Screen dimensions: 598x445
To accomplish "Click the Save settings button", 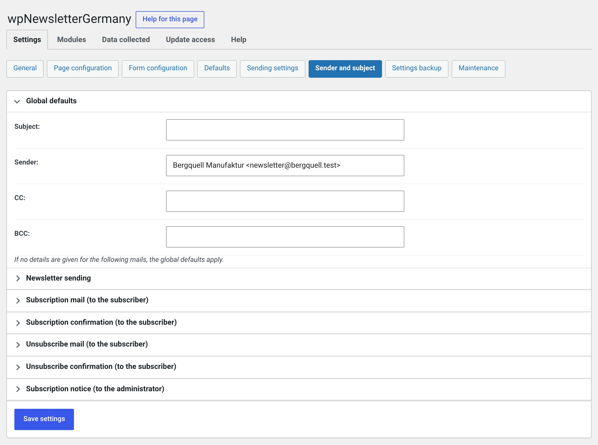I will point(44,419).
